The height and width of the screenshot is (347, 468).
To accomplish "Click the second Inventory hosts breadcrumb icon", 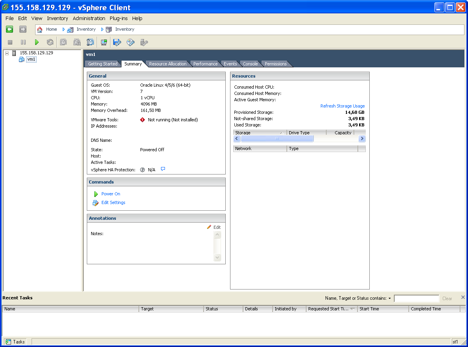I will (x=109, y=30).
